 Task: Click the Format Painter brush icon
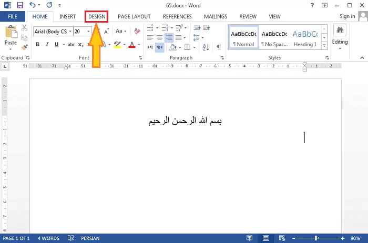coord(25,45)
